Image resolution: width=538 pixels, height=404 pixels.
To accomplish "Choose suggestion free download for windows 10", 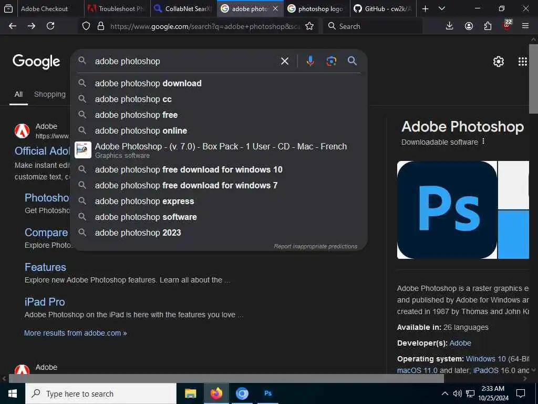I will 219,169.
